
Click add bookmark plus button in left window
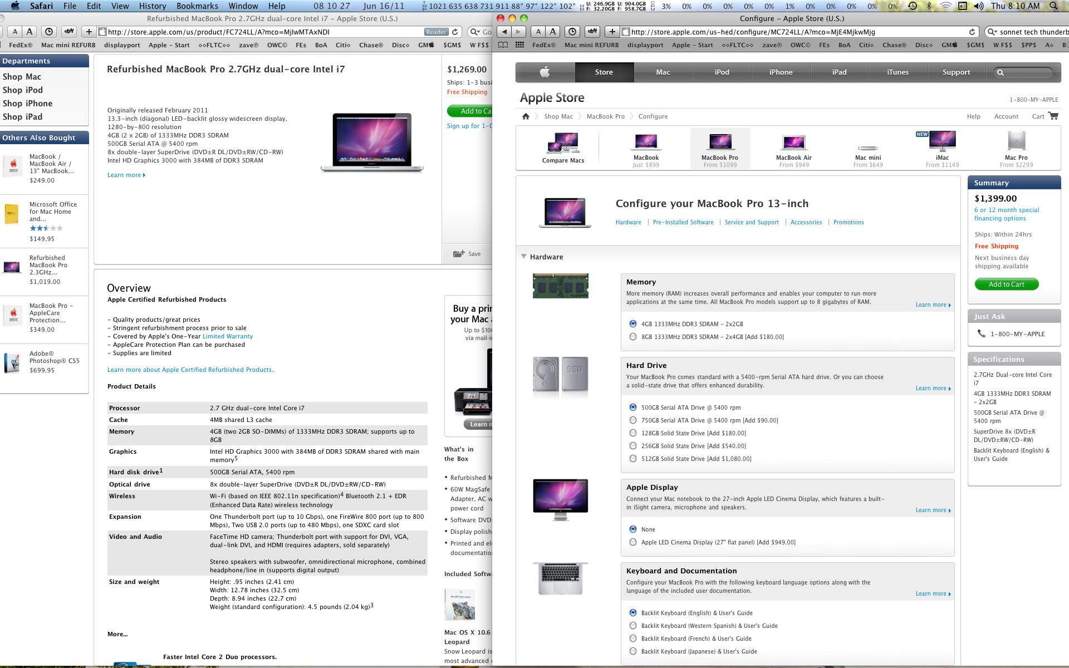coord(89,32)
